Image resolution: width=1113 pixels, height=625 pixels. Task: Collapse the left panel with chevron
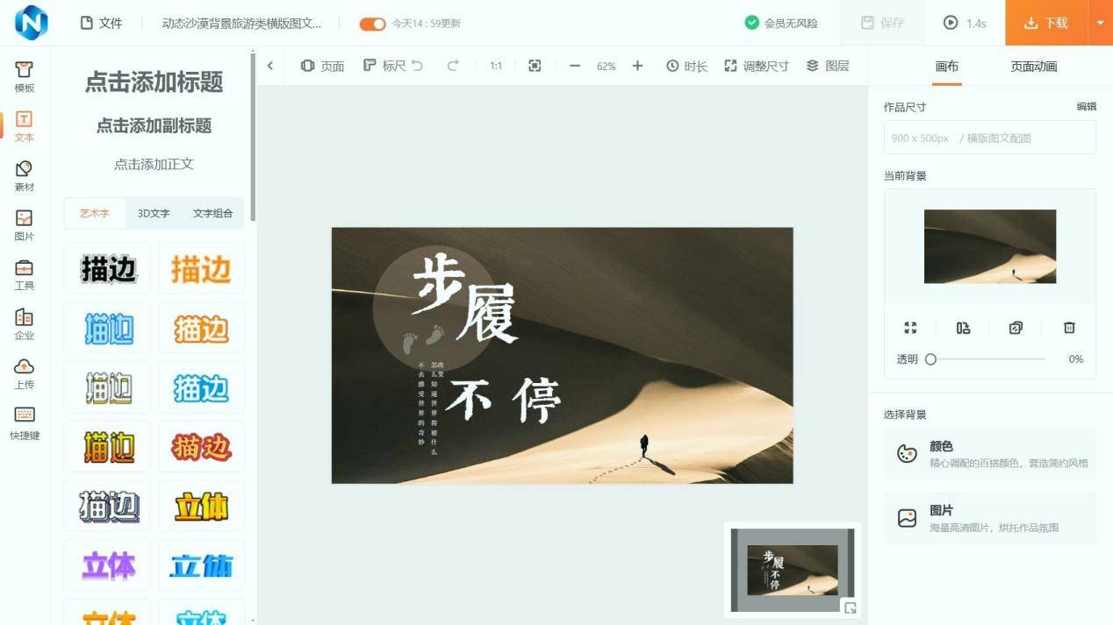[x=270, y=66]
